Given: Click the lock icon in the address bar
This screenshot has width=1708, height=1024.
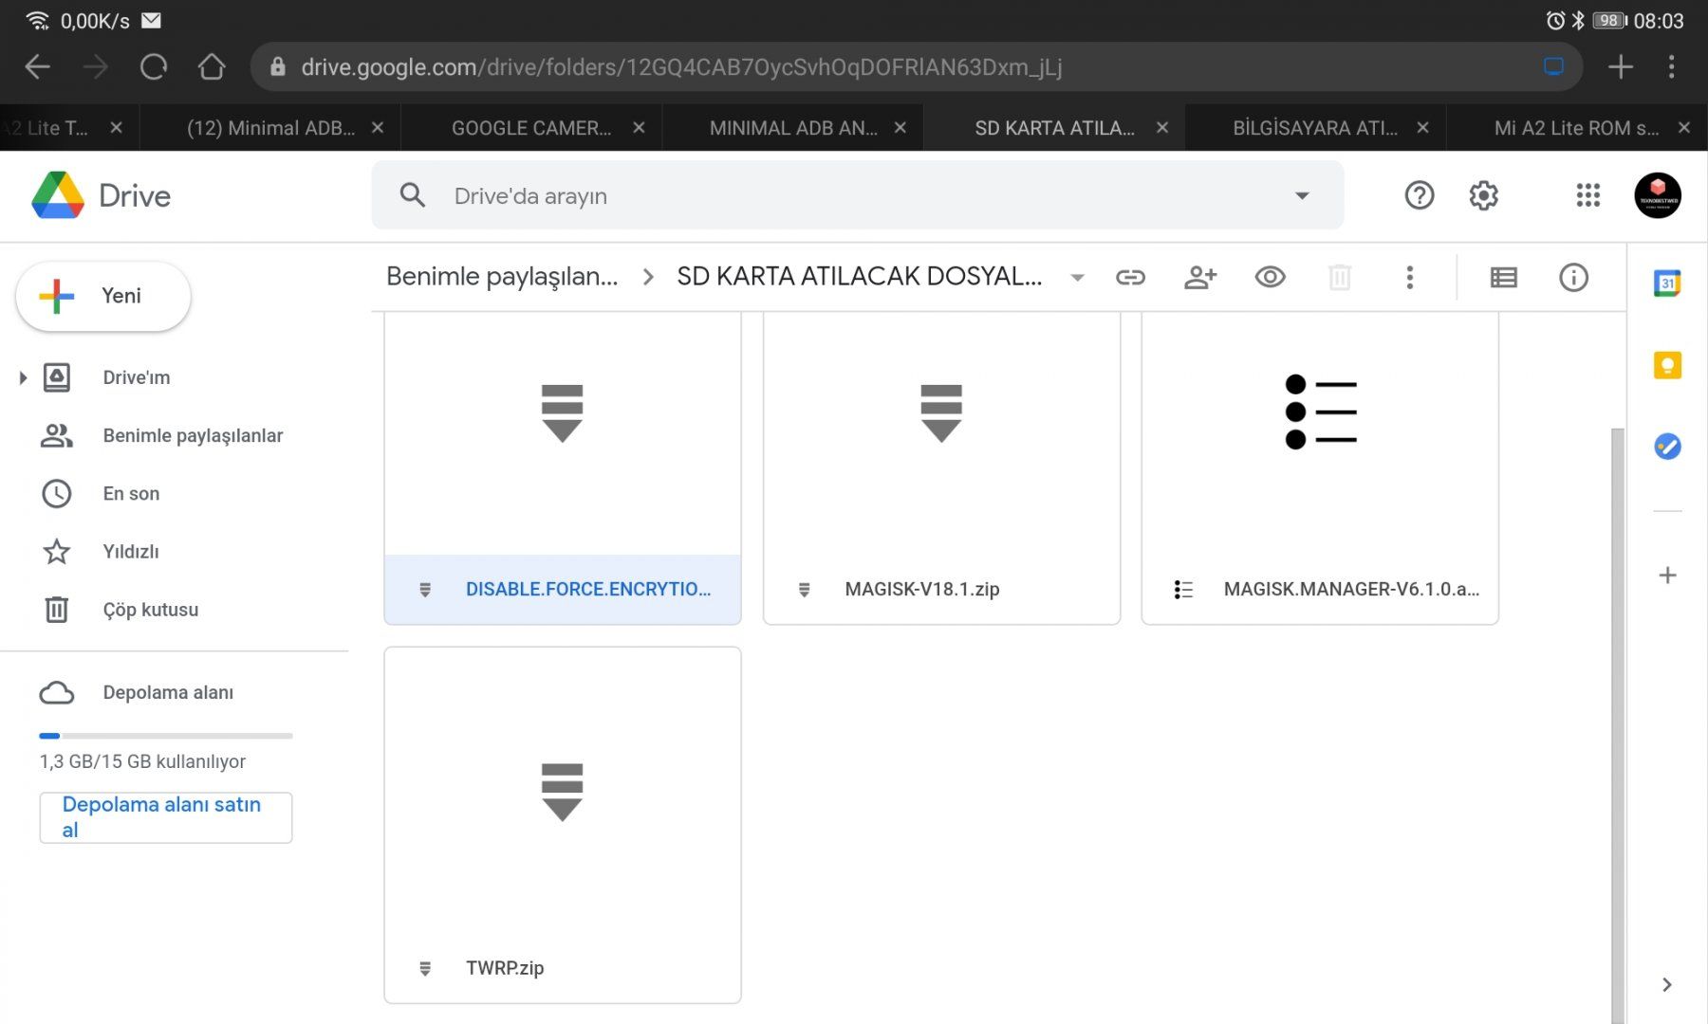Looking at the screenshot, I should tap(277, 66).
